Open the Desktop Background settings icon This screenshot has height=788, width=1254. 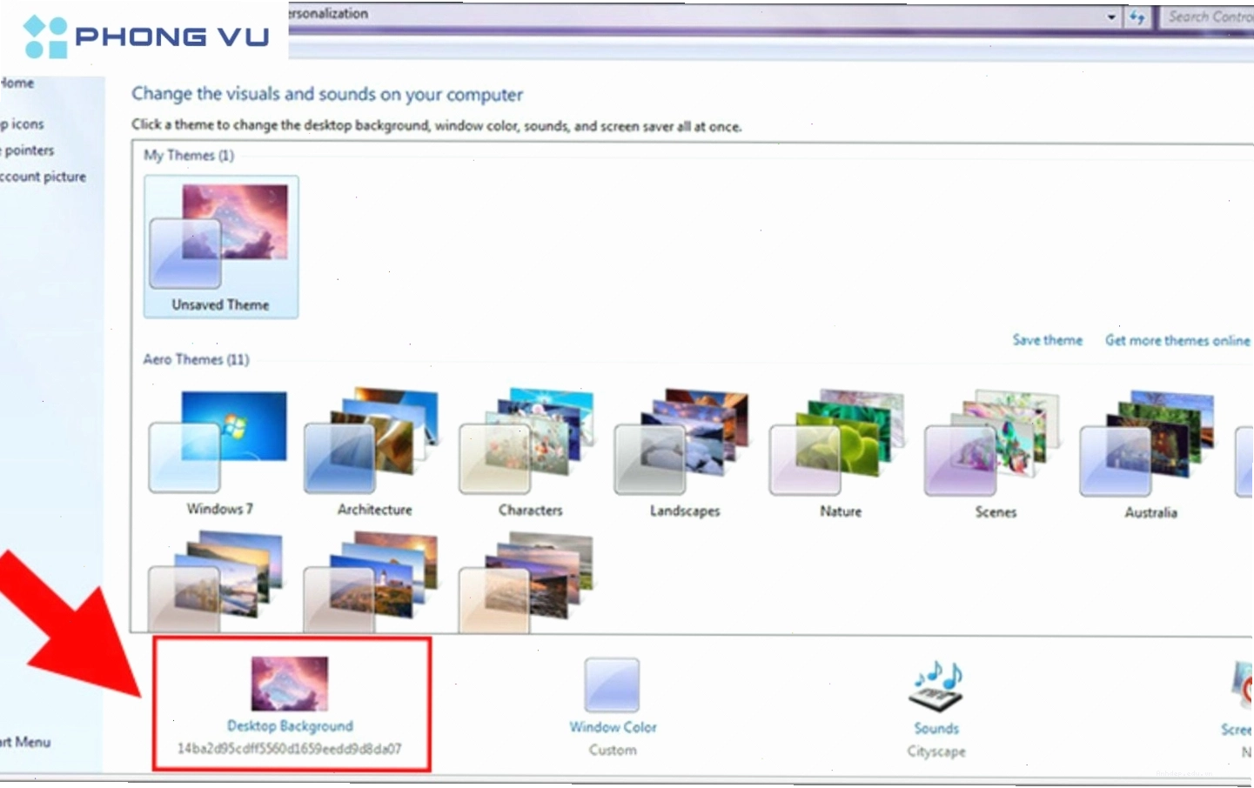coord(290,684)
